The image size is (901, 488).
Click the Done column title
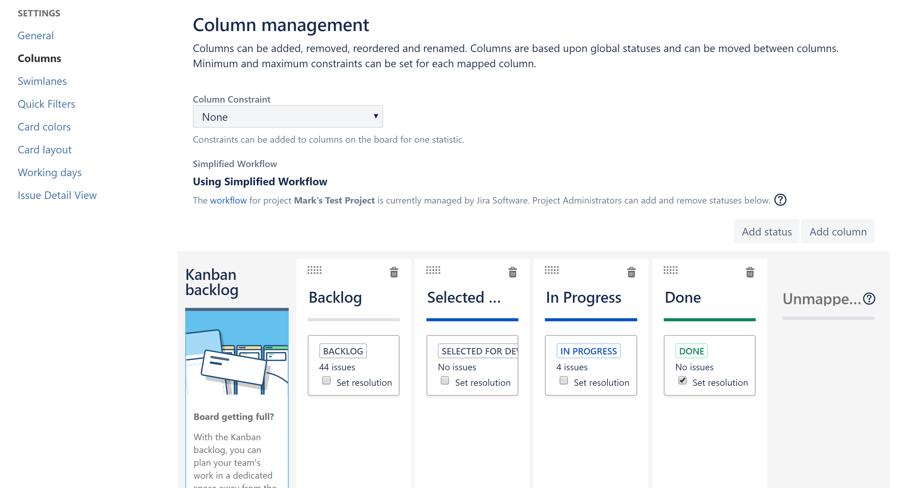click(x=683, y=298)
